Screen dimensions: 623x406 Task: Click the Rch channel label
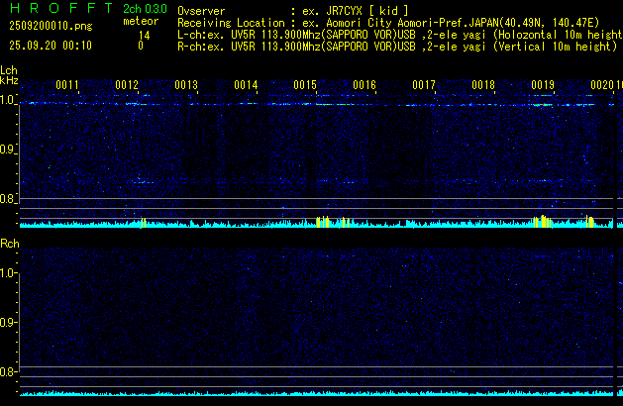coord(9,243)
